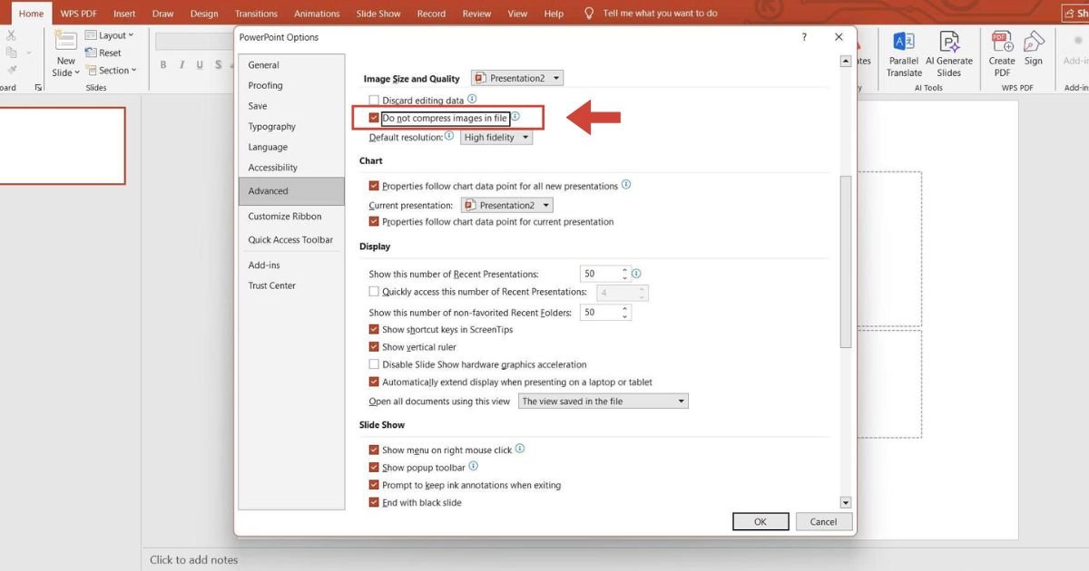The width and height of the screenshot is (1089, 571).
Task: Click the Create PDF icon
Action: 1002,43
